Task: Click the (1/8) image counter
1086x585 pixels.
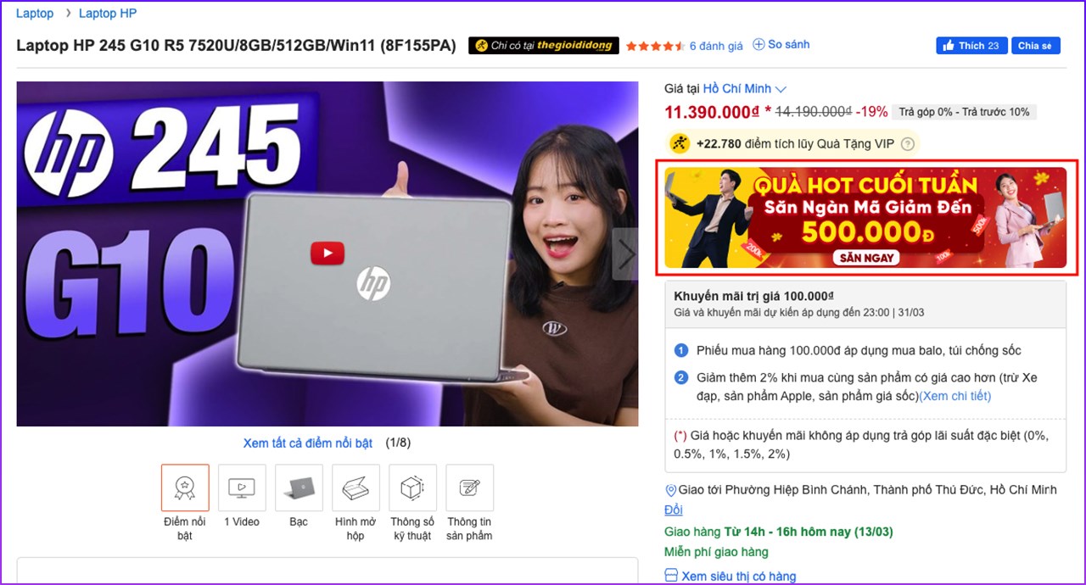Action: click(398, 443)
